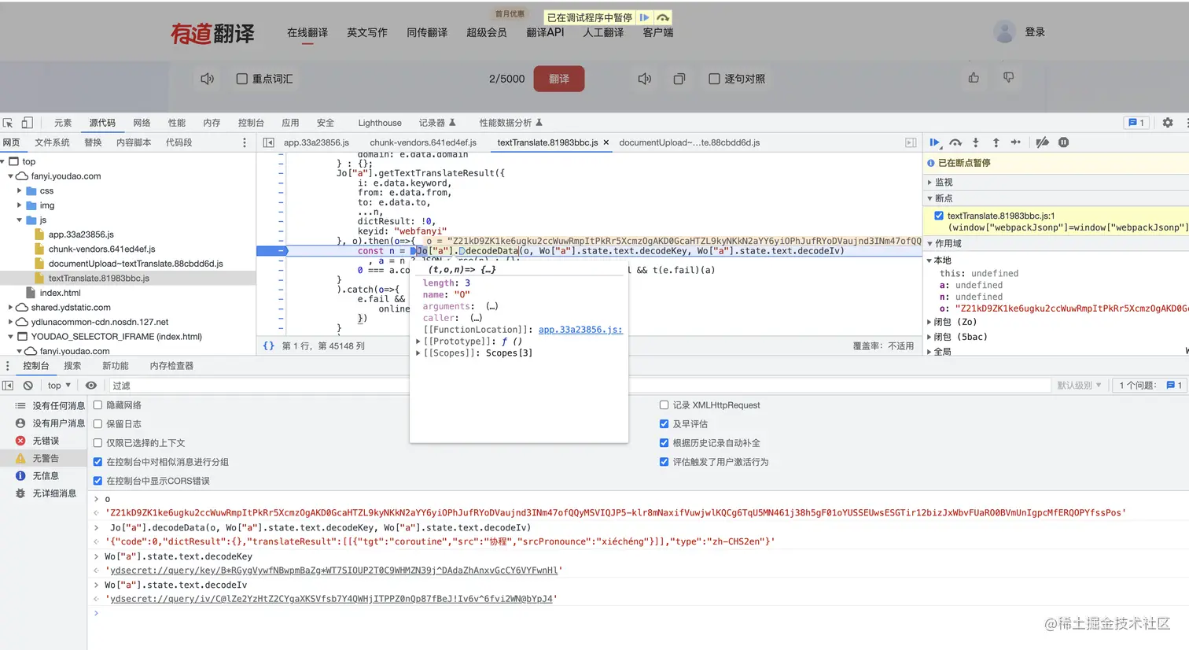
Task: Expand 闭包 (Zo) scope
Action: [929, 322]
